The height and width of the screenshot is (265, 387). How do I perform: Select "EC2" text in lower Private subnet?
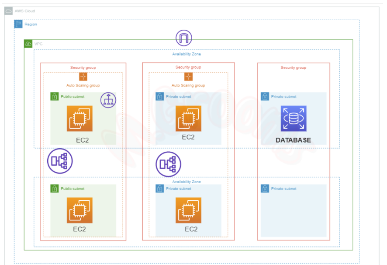pyautogui.click(x=191, y=229)
